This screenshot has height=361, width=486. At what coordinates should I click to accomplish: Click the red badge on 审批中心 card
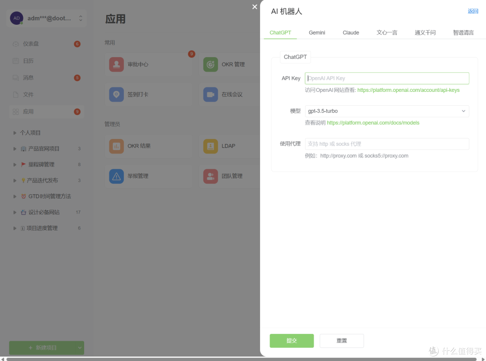[192, 54]
